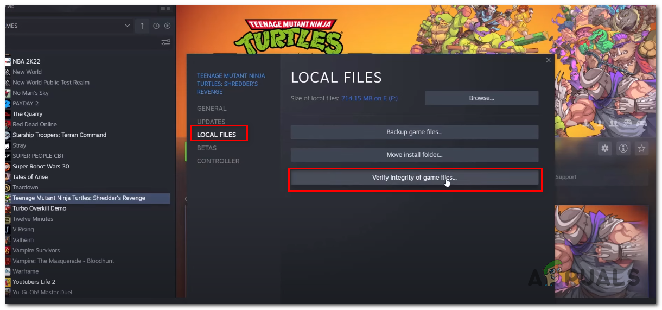This screenshot has height=310, width=662.
Task: Click Move install folder button
Action: click(415, 155)
